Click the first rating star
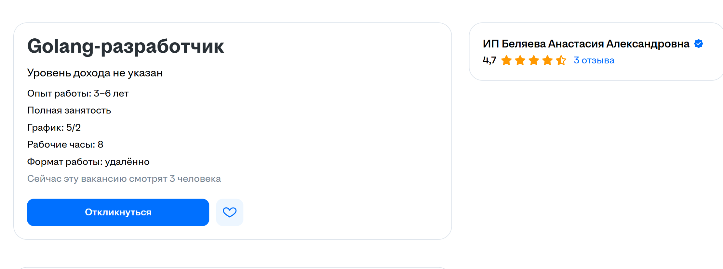Image resolution: width=723 pixels, height=269 pixels. pos(506,60)
